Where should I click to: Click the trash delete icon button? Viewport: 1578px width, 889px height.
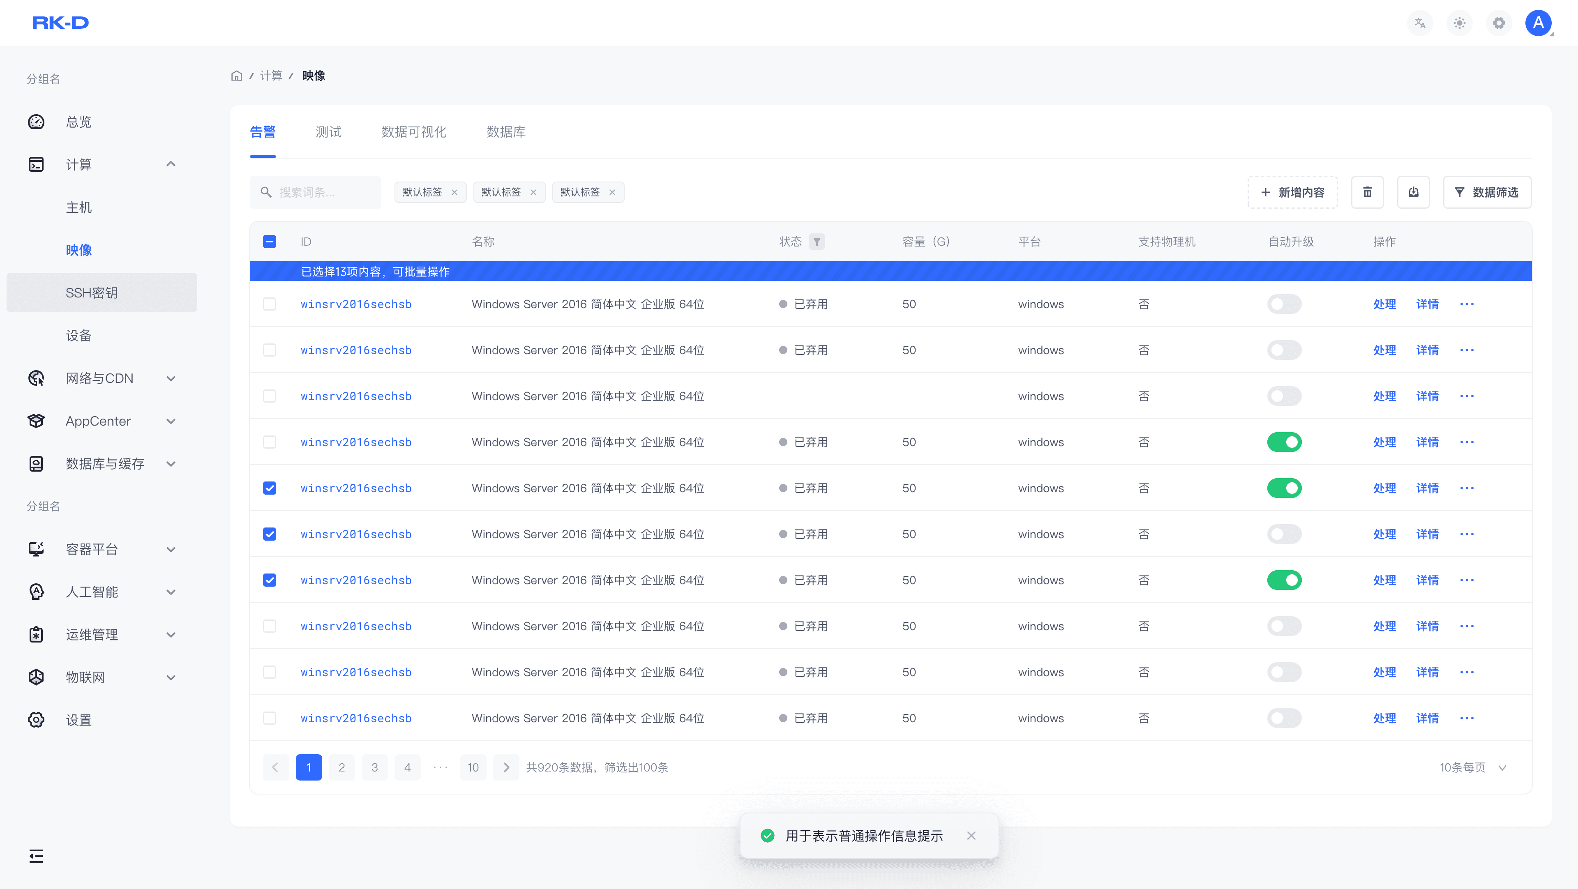[1367, 192]
